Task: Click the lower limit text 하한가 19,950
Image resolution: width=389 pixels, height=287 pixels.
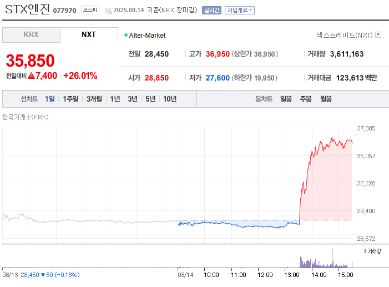Action: click(x=255, y=78)
